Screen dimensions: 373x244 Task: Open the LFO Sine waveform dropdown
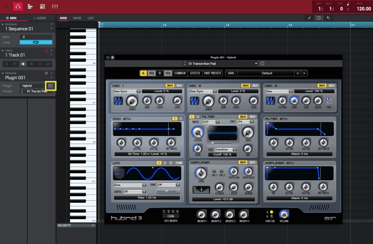click(130, 185)
